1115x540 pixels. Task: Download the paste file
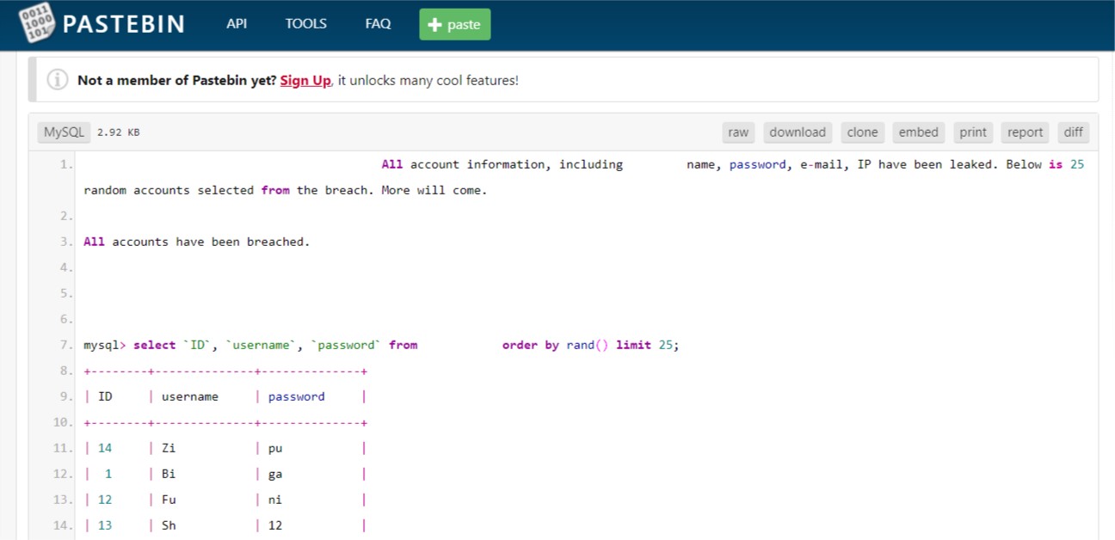[798, 132]
